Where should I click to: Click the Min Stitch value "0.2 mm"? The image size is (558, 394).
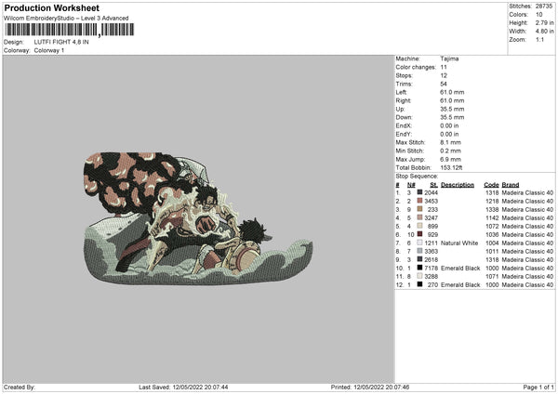pos(450,151)
